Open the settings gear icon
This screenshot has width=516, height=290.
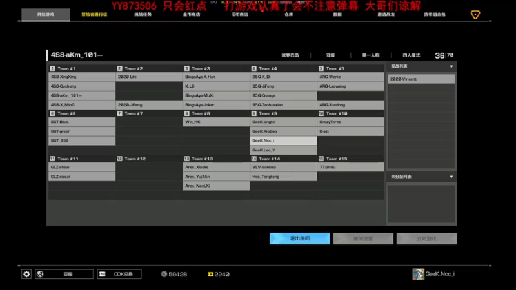[x=26, y=274]
